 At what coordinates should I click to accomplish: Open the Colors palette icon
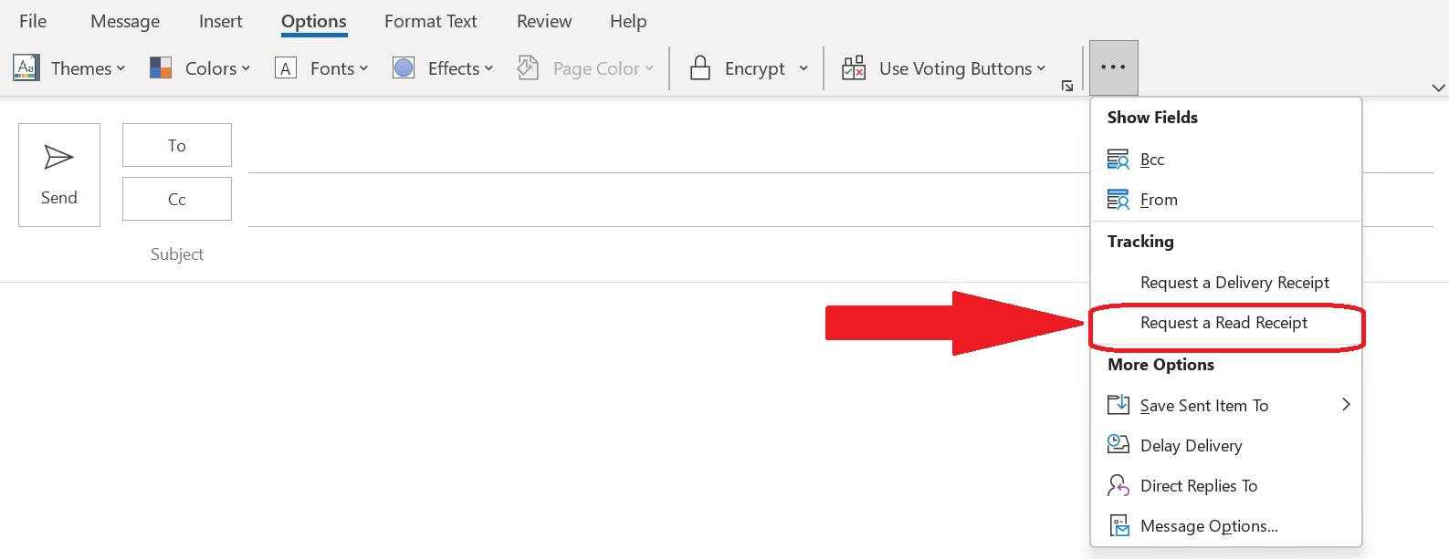tap(161, 68)
